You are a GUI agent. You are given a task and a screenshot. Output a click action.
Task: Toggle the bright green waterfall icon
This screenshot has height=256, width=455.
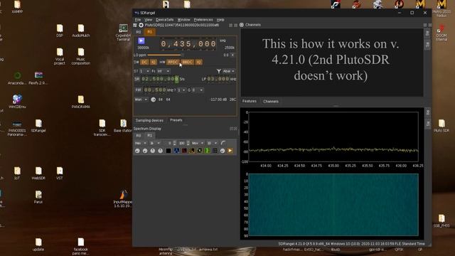tap(207, 151)
